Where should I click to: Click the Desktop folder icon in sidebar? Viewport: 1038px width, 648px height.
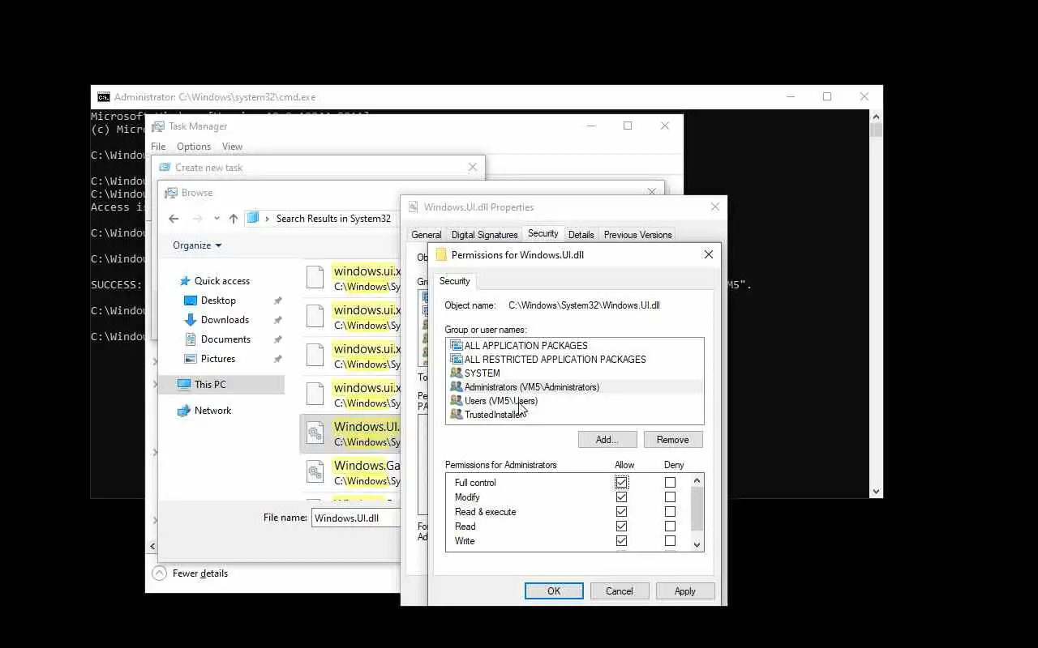point(191,301)
